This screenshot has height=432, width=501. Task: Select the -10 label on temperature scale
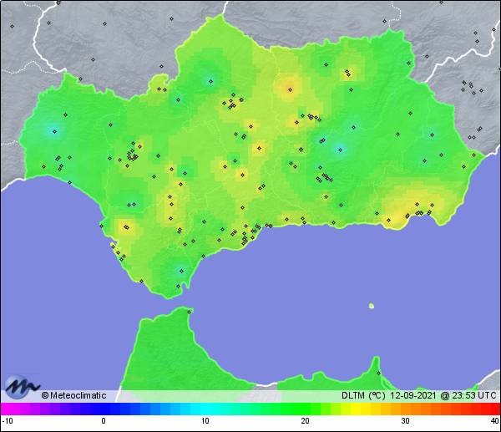pos(7,420)
